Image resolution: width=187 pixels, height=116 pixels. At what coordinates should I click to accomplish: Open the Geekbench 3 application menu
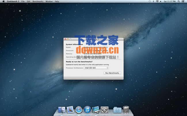pyautogui.click(x=13, y=1)
